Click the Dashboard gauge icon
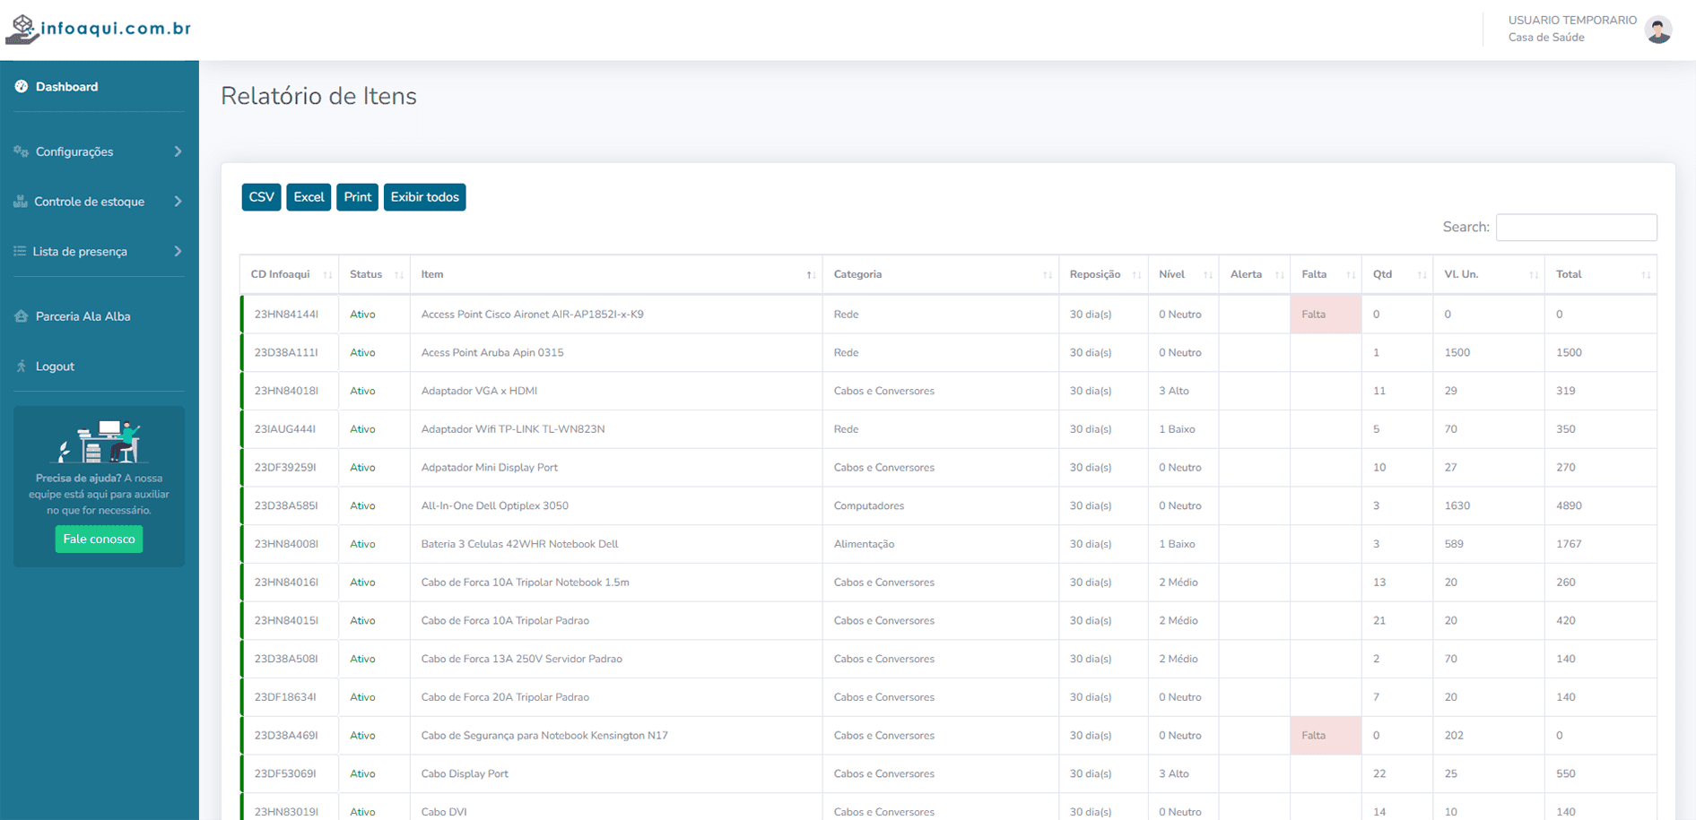This screenshot has width=1696, height=820. coord(22,87)
